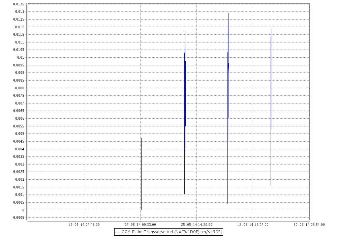
Task: Click the 0.0025 y-axis label
Action: point(19,172)
